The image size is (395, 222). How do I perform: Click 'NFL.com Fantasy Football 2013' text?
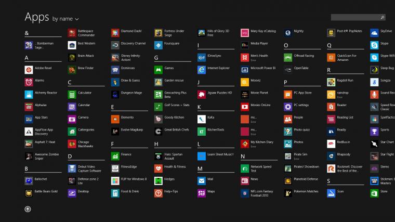[261, 193]
